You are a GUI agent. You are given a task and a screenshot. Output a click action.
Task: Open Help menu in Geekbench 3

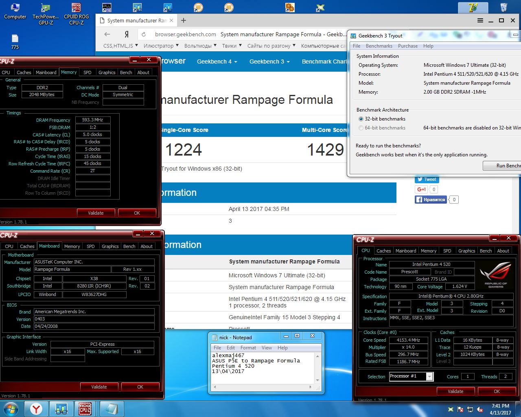click(x=428, y=46)
